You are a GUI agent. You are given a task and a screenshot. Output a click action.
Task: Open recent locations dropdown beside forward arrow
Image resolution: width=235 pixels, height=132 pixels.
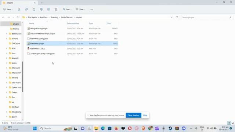point(13,17)
